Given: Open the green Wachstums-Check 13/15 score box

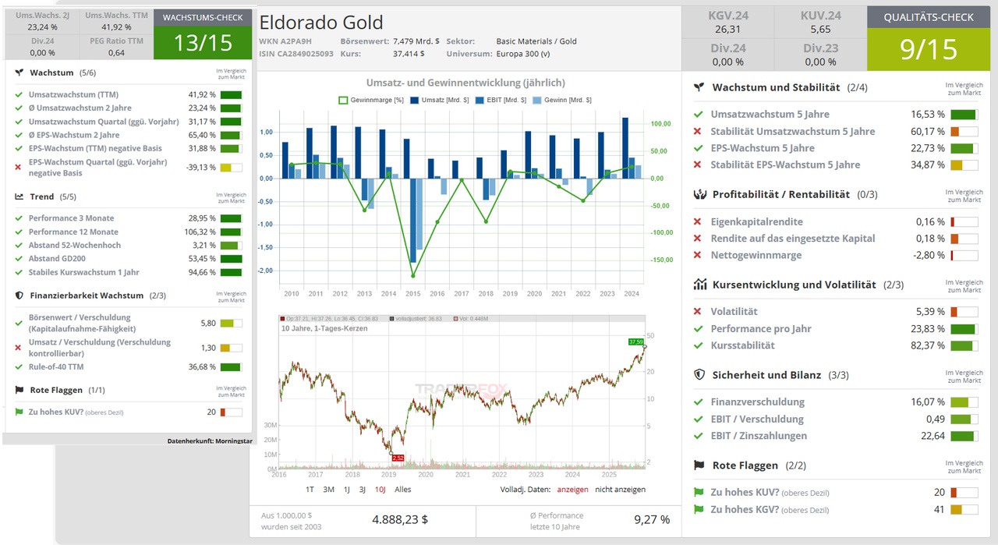Looking at the screenshot, I should [203, 42].
